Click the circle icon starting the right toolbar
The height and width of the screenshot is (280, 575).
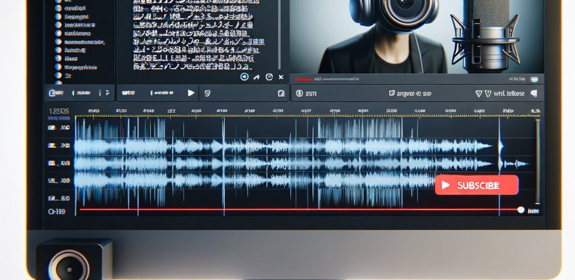(x=299, y=94)
